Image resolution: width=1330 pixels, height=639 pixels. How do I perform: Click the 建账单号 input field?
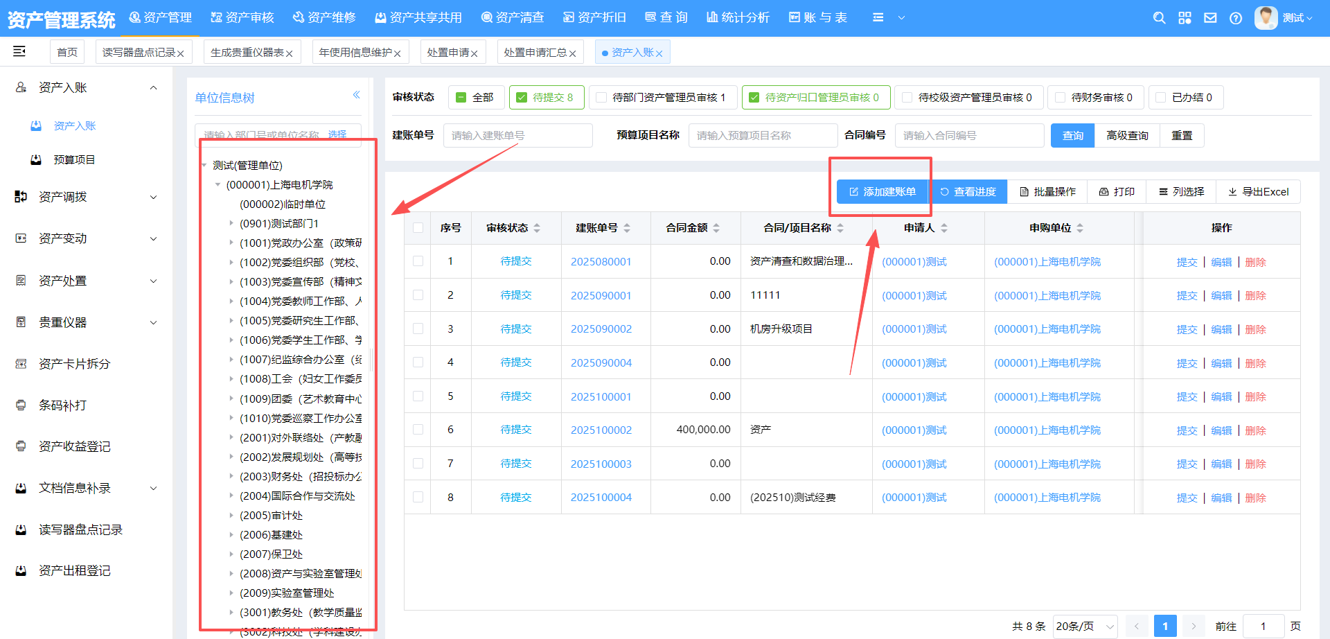pos(517,136)
